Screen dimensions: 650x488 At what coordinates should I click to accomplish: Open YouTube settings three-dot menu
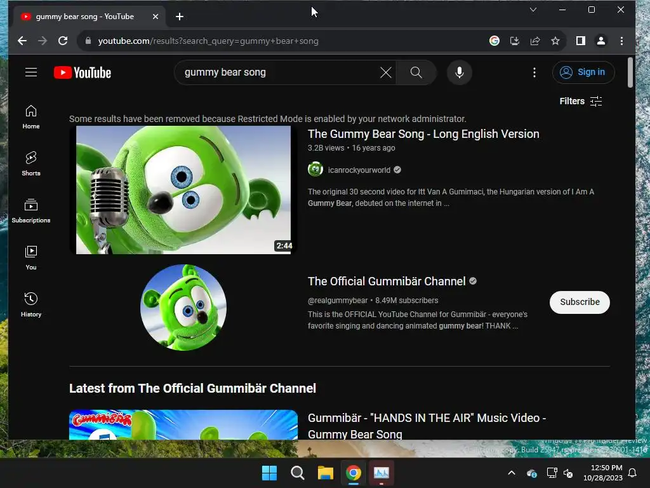[534, 72]
